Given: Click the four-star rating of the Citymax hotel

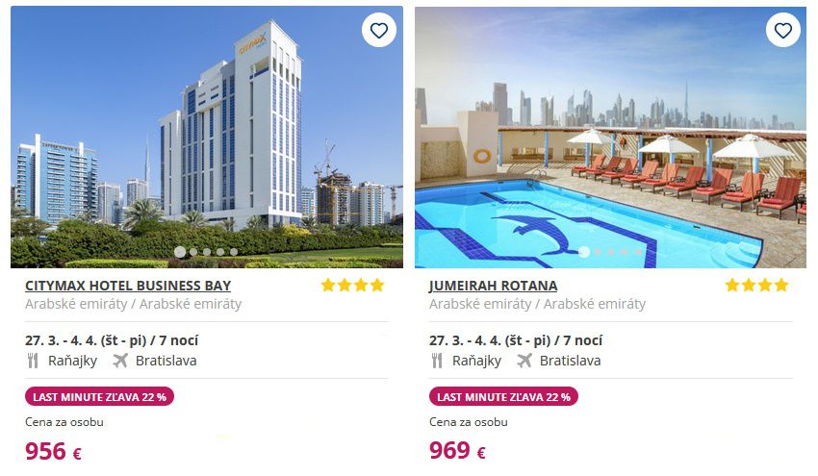Looking at the screenshot, I should click(x=352, y=286).
